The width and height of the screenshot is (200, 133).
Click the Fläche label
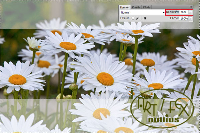[x=174, y=18]
